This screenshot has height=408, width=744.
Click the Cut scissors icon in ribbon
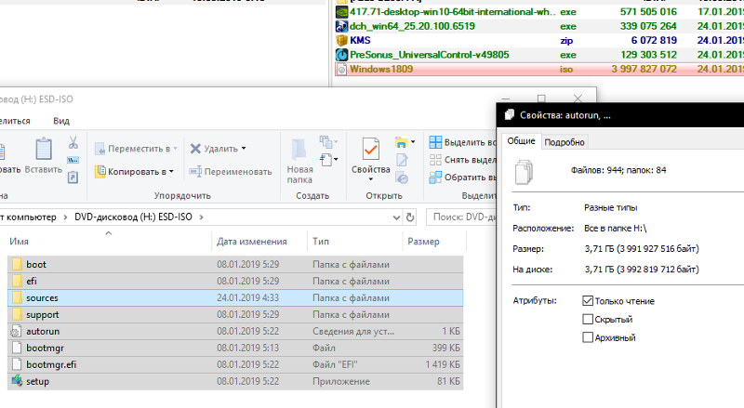tap(73, 143)
